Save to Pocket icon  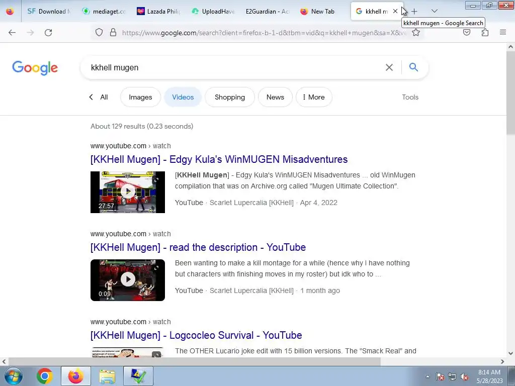click(x=467, y=32)
